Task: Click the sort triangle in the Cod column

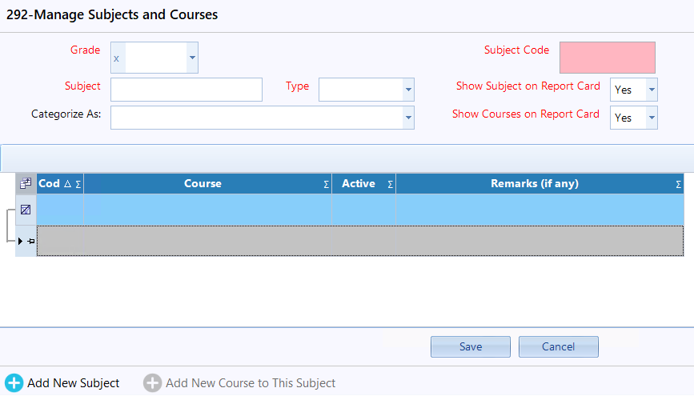Action: (68, 184)
